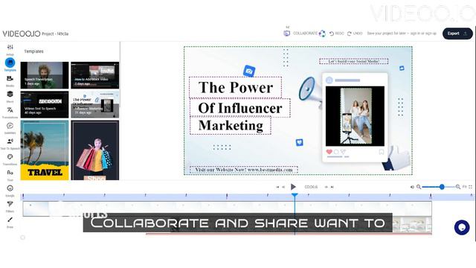The width and height of the screenshot is (476, 268).
Task: Click COLLABORATE in the top bar
Action: 305,33
